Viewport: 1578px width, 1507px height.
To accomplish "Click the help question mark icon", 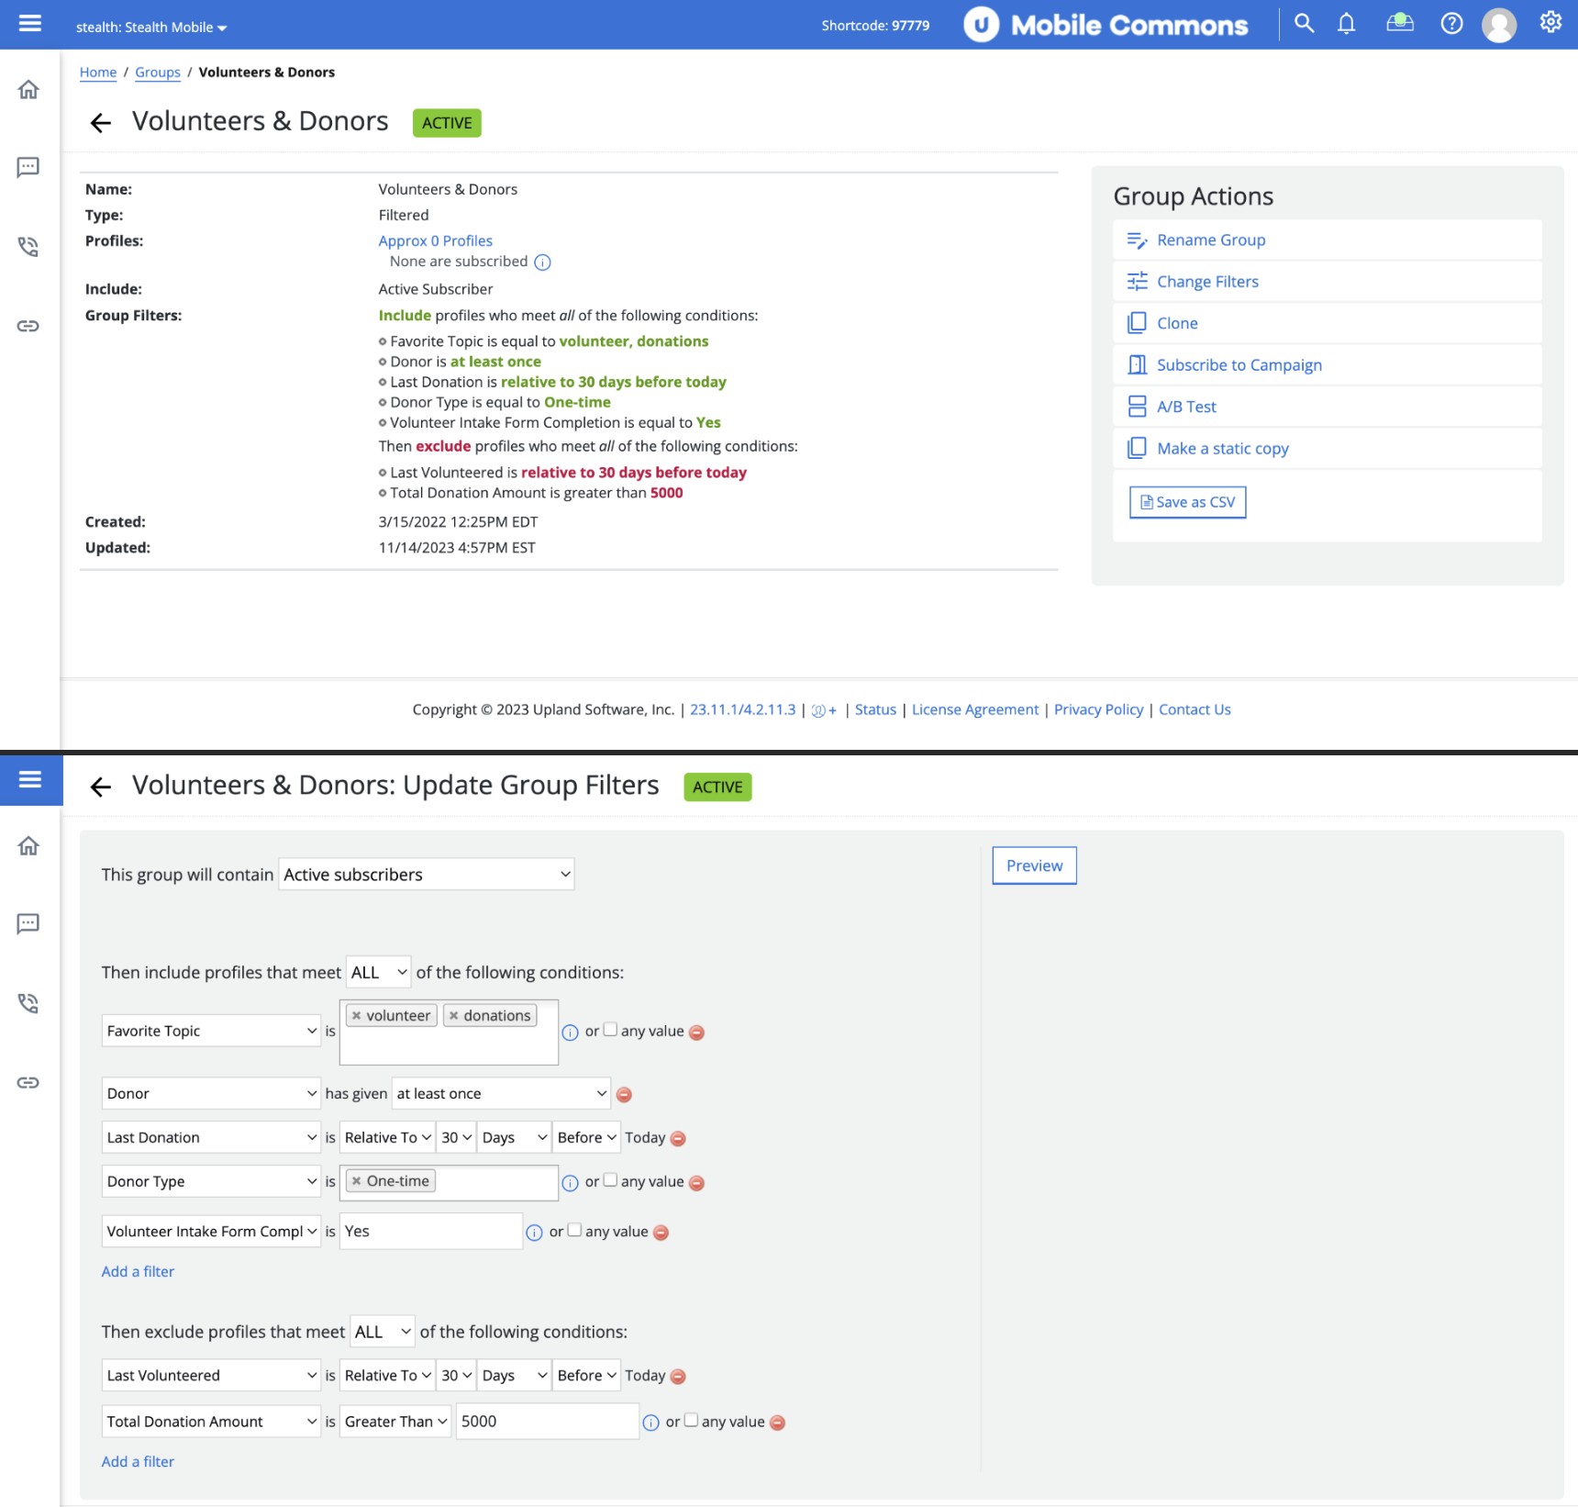I will (1451, 24).
